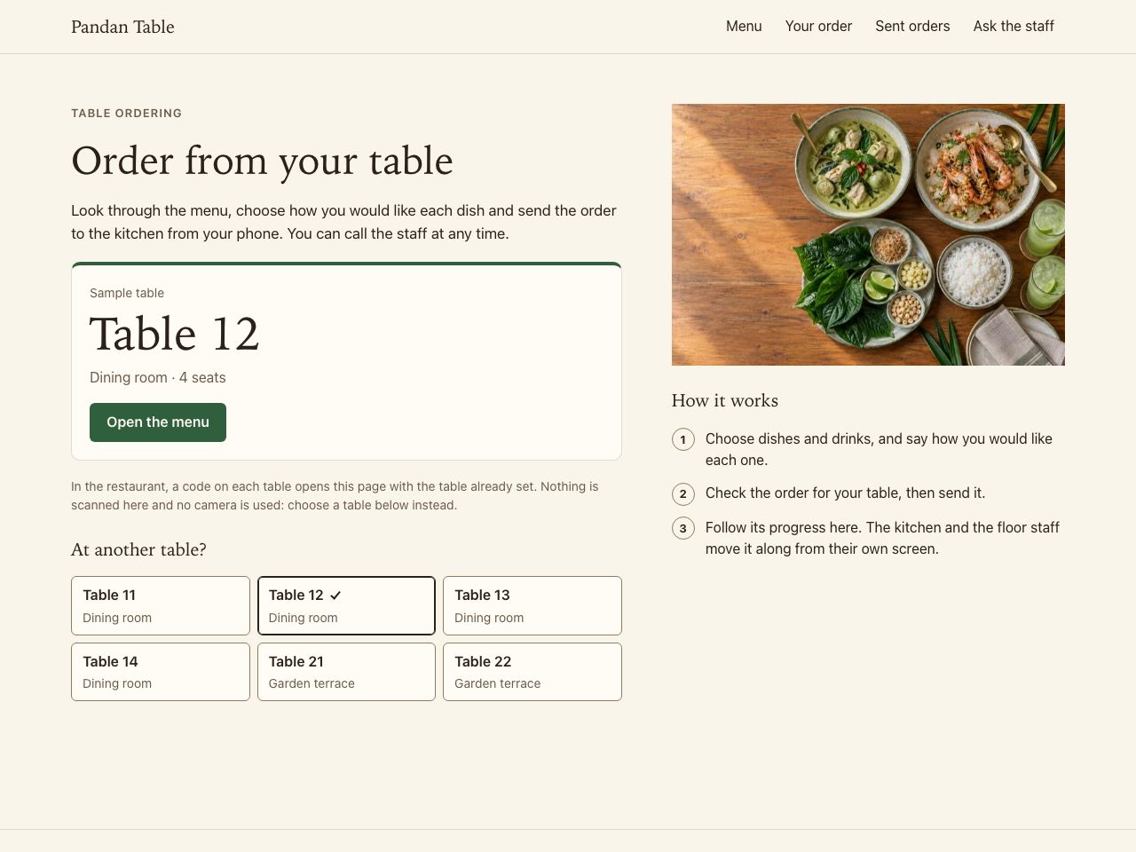The image size is (1136, 852).
Task: Click the 'Look through the menu' intro paragraph
Action: pos(343,222)
